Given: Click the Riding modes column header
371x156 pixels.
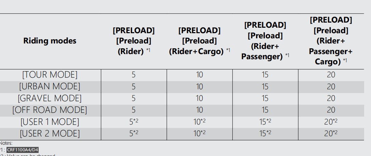Looking at the screenshot, I should [x=50, y=41].
